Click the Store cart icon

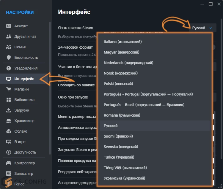9,89
